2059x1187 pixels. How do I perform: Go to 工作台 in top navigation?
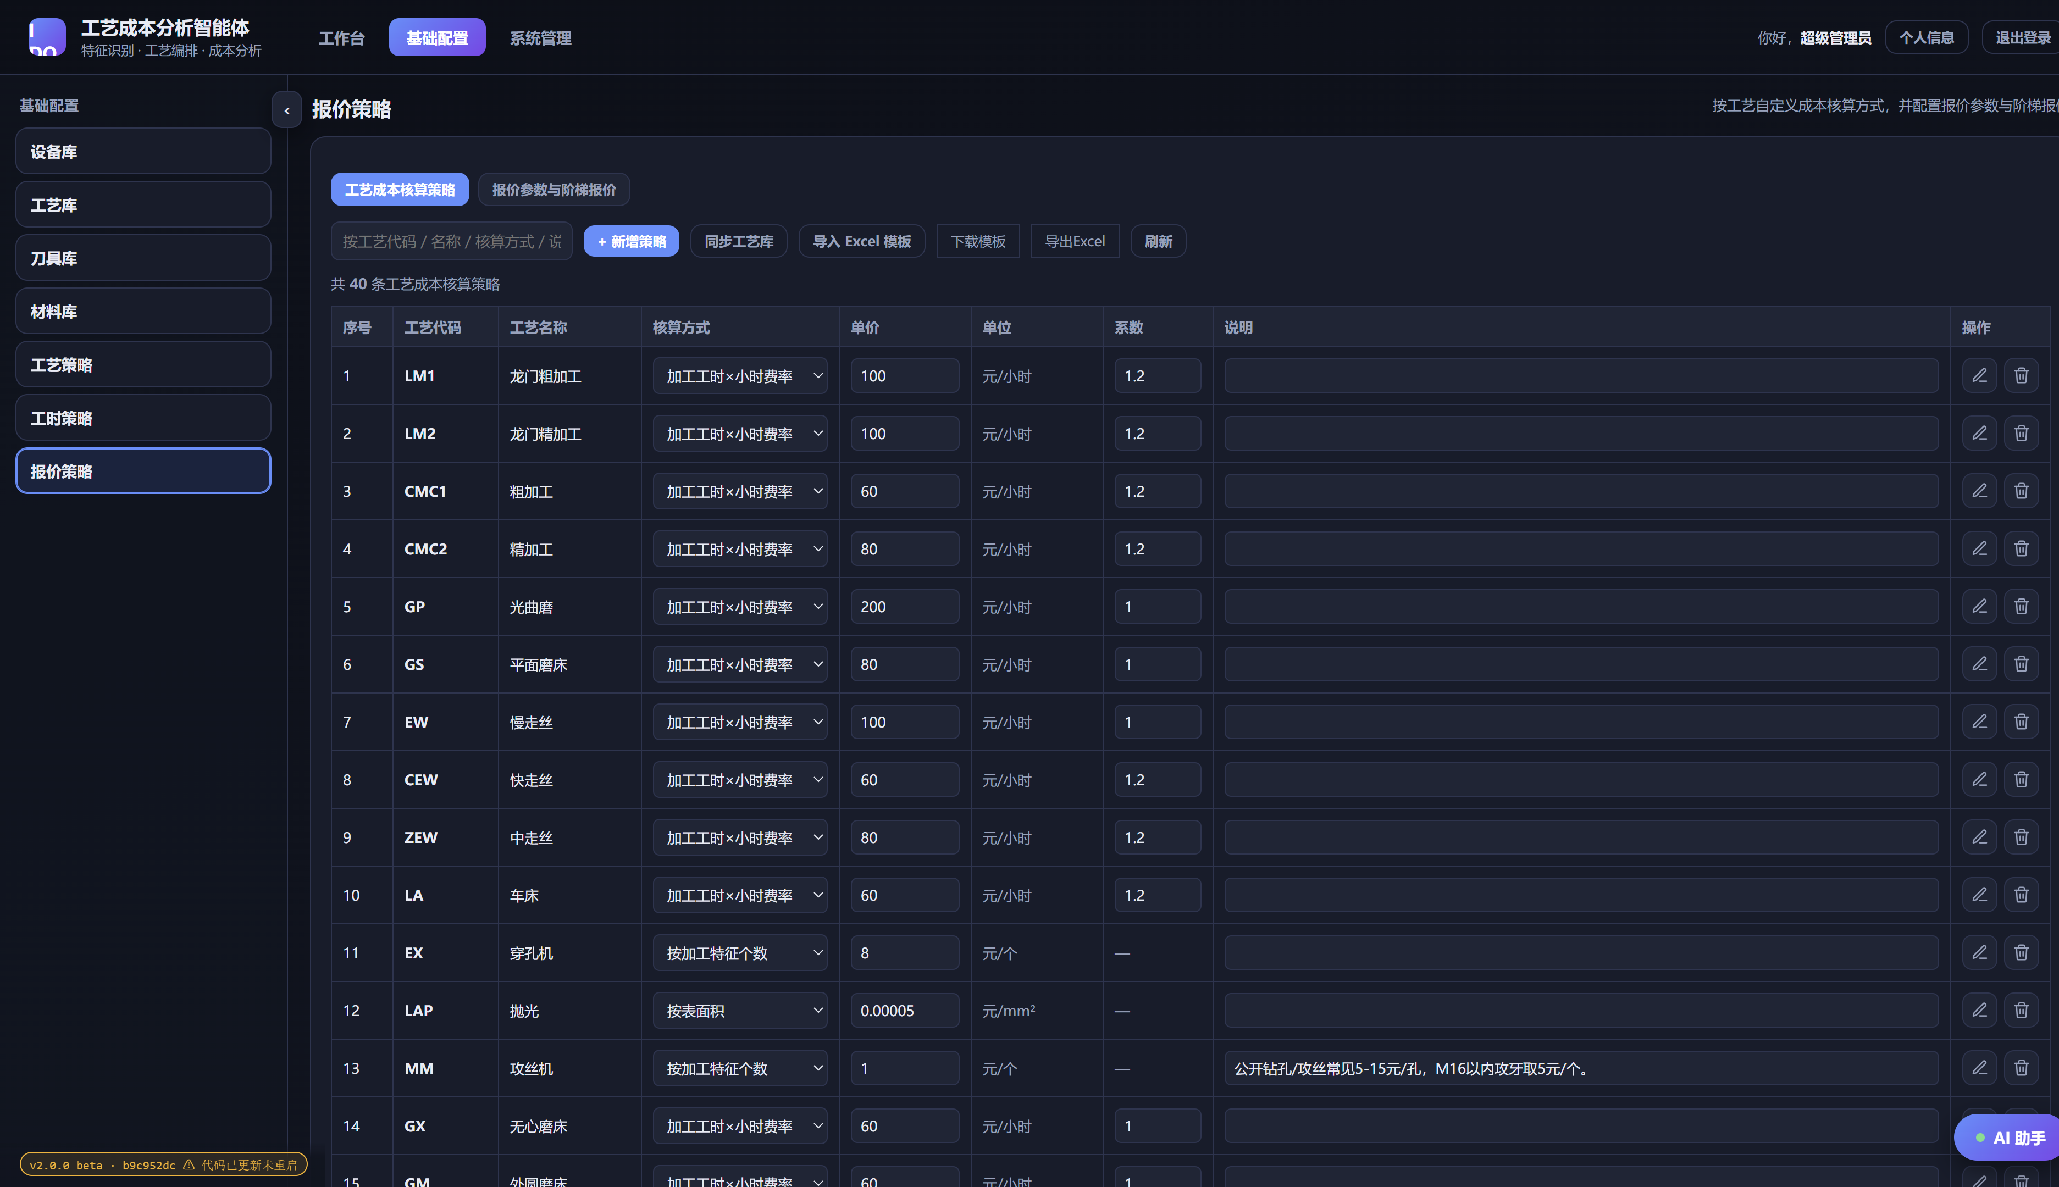point(342,37)
